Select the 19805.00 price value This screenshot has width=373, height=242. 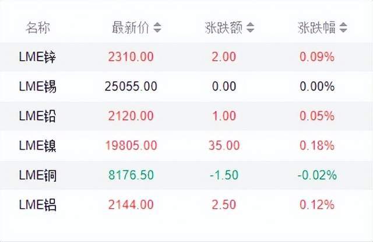click(131, 145)
